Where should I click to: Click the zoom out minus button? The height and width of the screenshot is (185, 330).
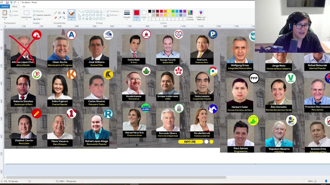point(315,181)
